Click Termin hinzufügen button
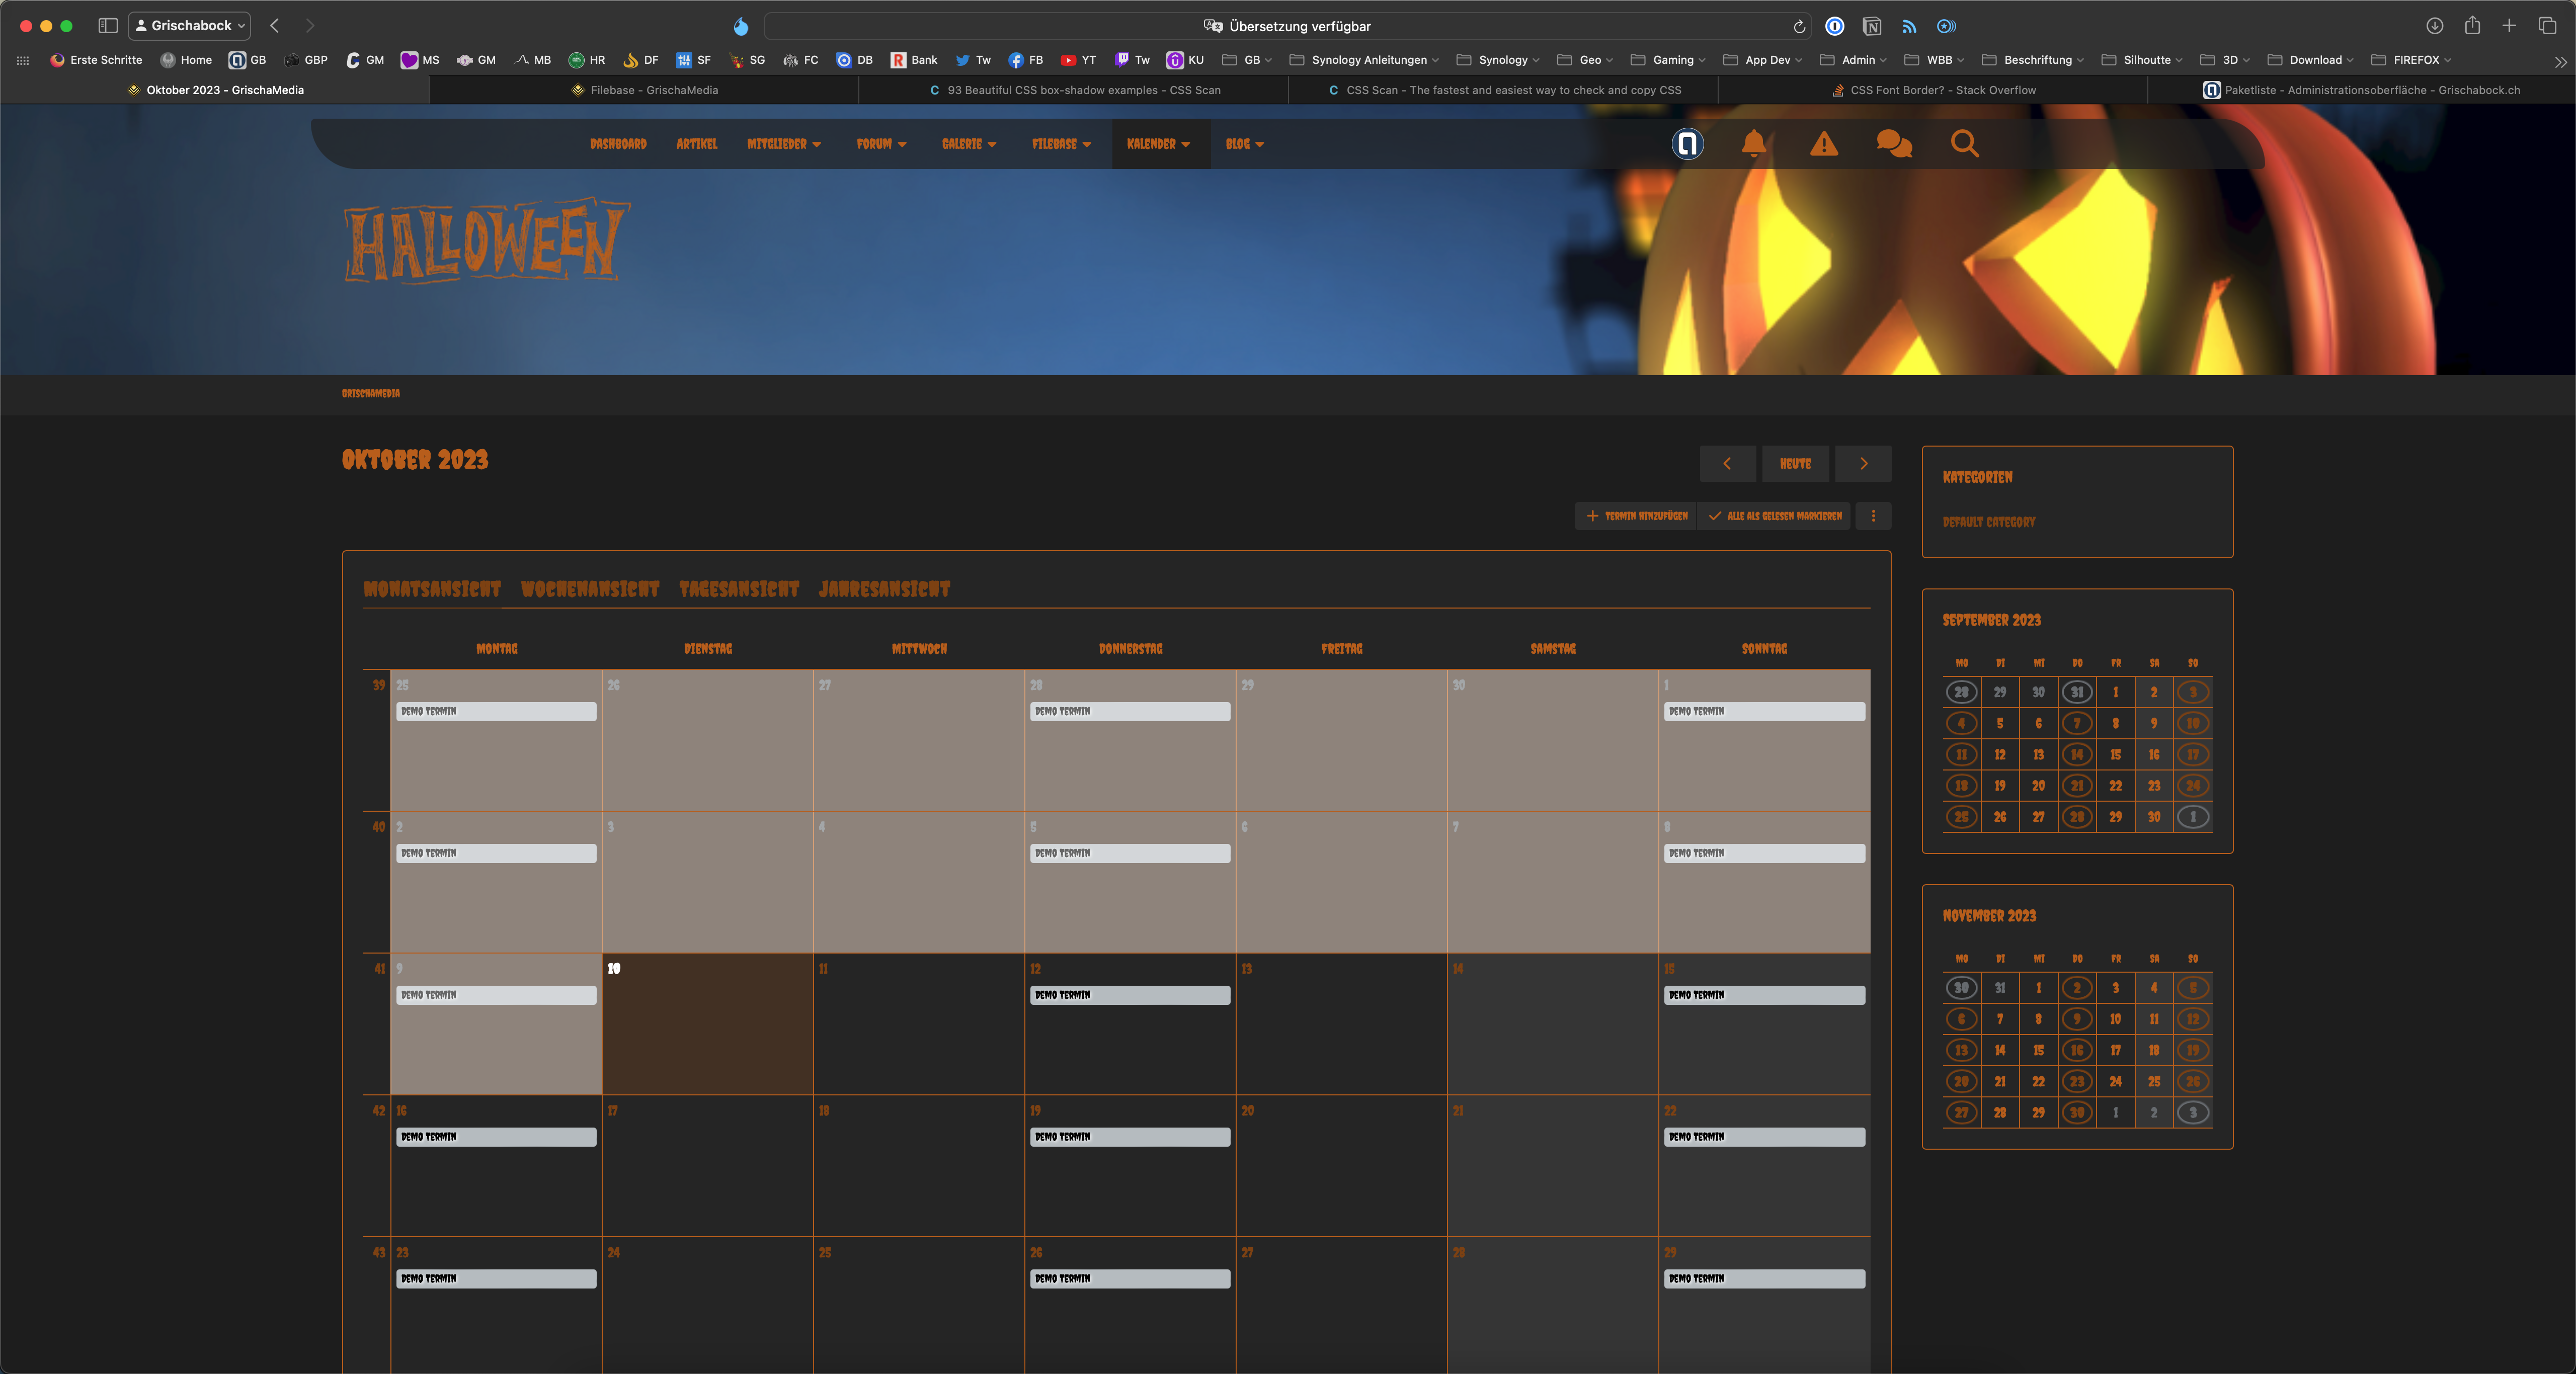Image resolution: width=2576 pixels, height=1374 pixels. click(1636, 516)
